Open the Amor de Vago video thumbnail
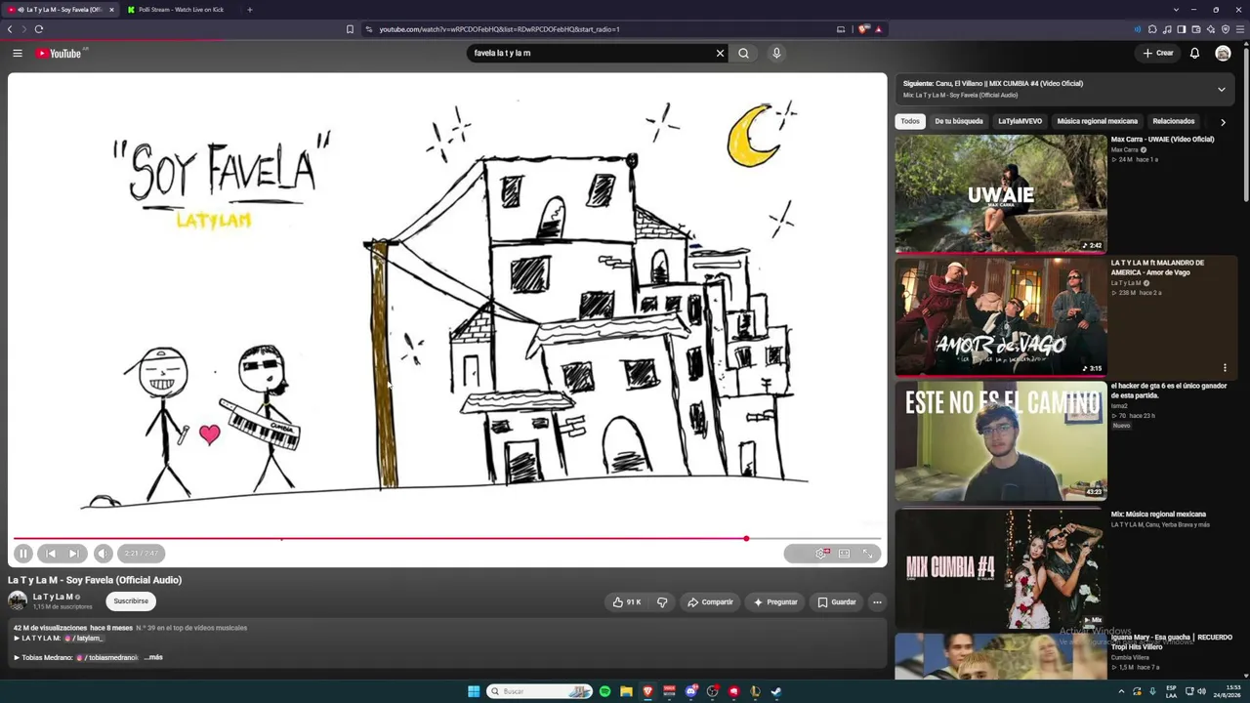This screenshot has width=1250, height=703. [x=1001, y=316]
